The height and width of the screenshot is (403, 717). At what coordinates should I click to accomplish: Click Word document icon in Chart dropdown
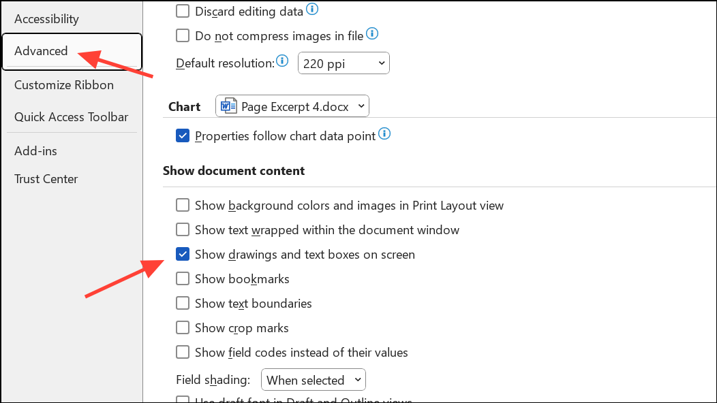click(x=229, y=106)
